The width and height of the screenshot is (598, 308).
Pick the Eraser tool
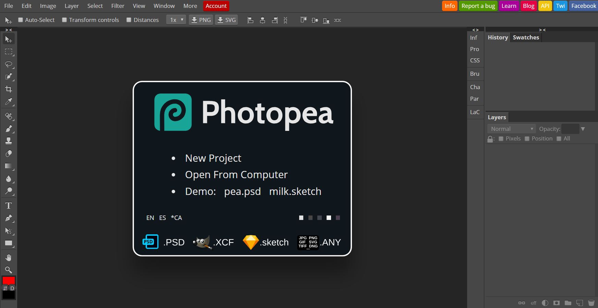pos(9,153)
